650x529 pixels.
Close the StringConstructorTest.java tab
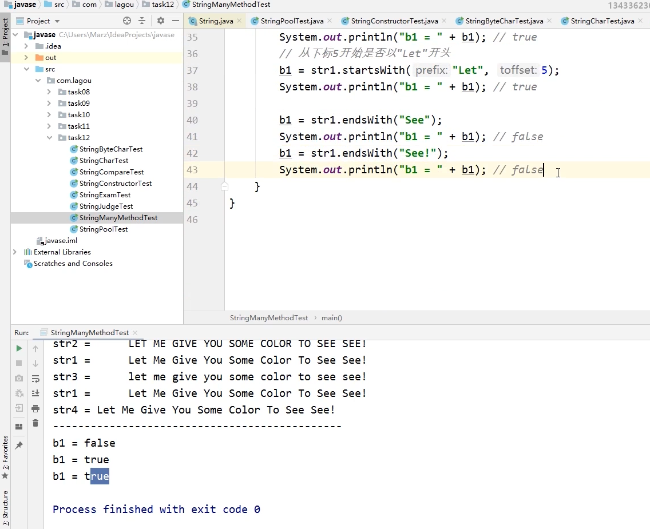pos(444,21)
